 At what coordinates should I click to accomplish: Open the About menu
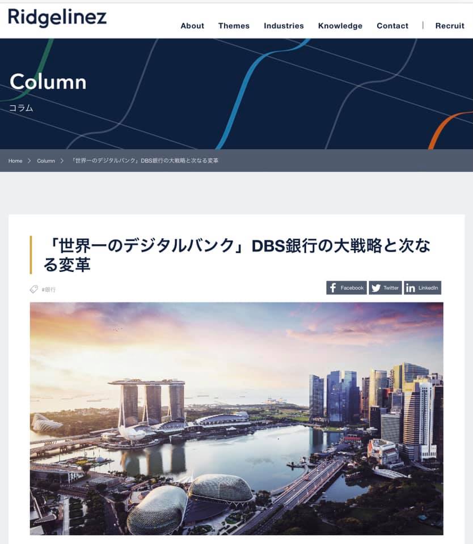click(x=192, y=25)
